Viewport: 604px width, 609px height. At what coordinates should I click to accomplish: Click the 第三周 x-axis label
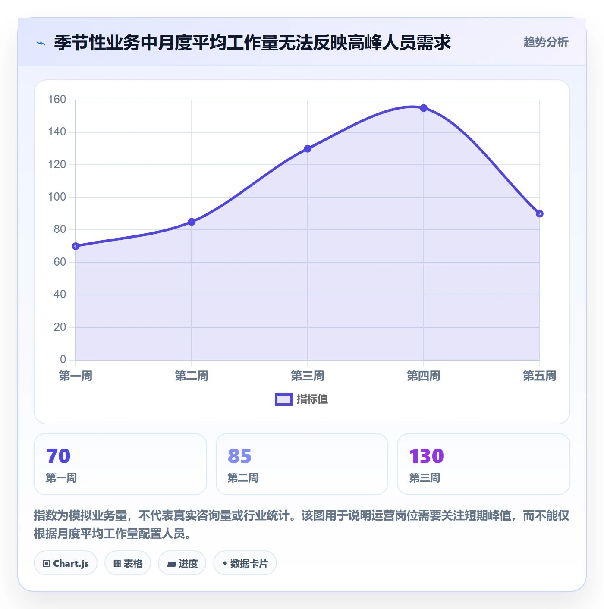pyautogui.click(x=308, y=376)
